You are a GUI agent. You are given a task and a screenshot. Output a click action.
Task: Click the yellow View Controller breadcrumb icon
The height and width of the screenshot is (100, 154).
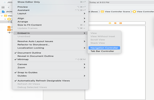[x=134, y=12]
